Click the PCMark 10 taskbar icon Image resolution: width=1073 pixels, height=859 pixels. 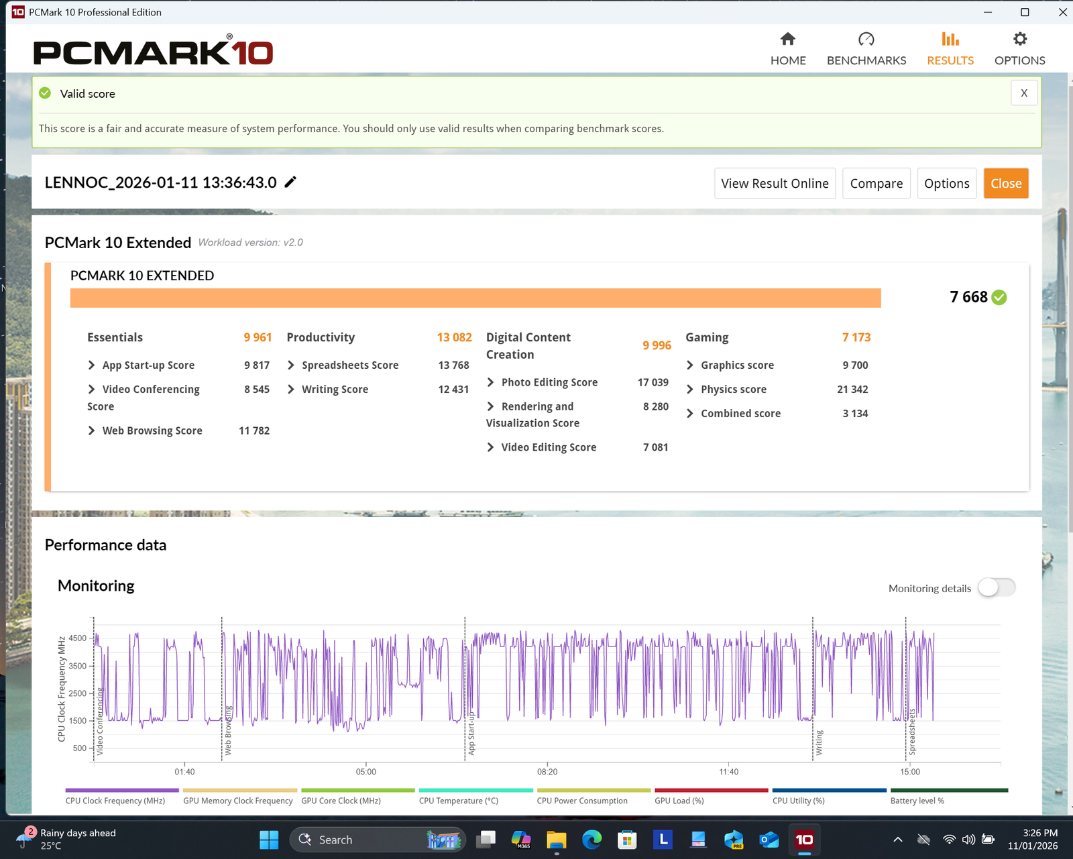tap(804, 840)
